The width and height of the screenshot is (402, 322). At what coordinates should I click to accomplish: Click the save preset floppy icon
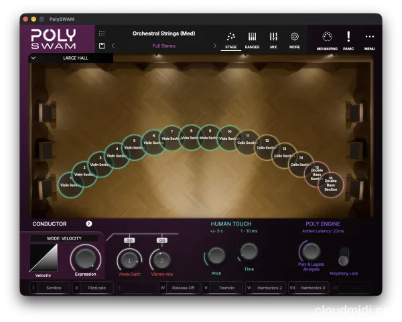pos(102,46)
